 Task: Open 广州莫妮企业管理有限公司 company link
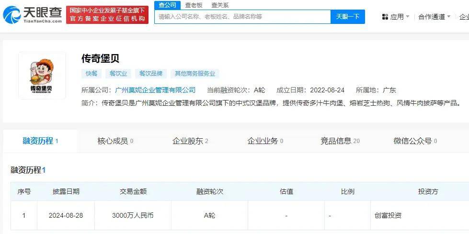coord(155,90)
